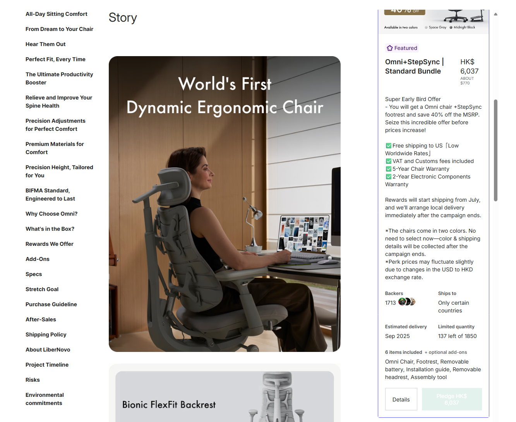Click the '137 left of 1850' text
516x422 pixels.
458,336
